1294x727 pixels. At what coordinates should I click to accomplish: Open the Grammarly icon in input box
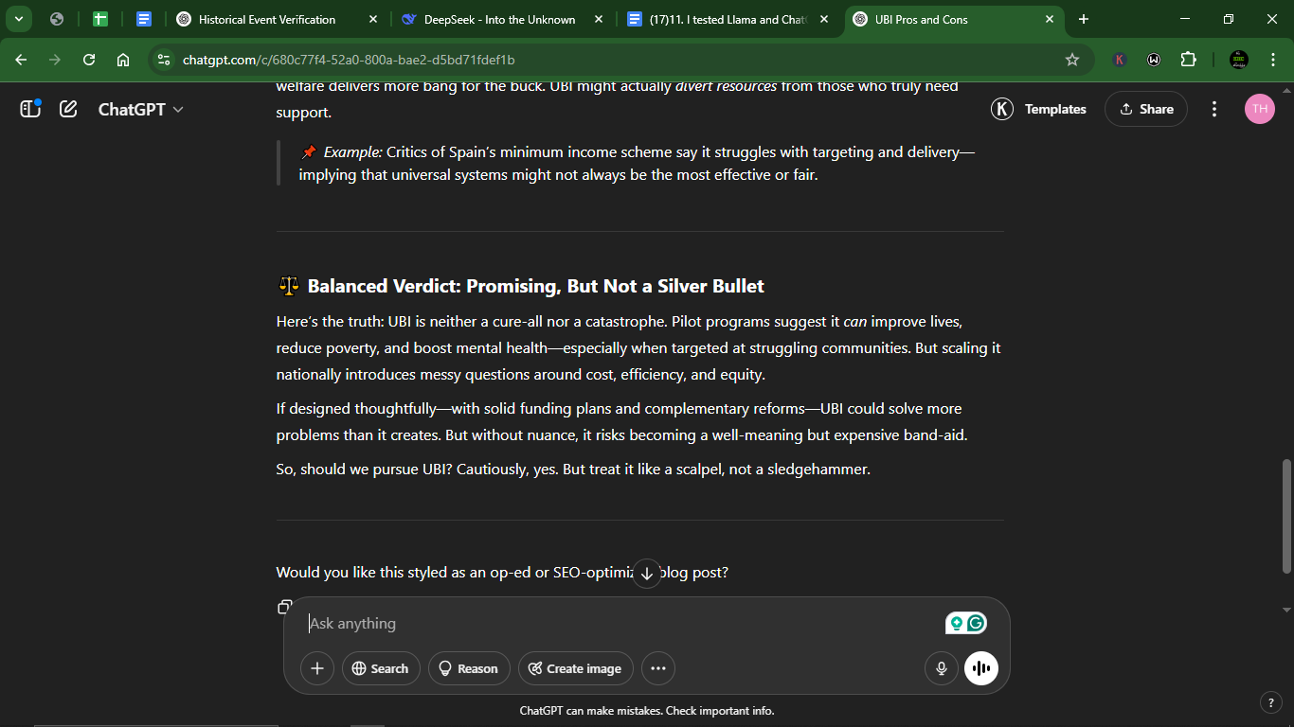(976, 623)
